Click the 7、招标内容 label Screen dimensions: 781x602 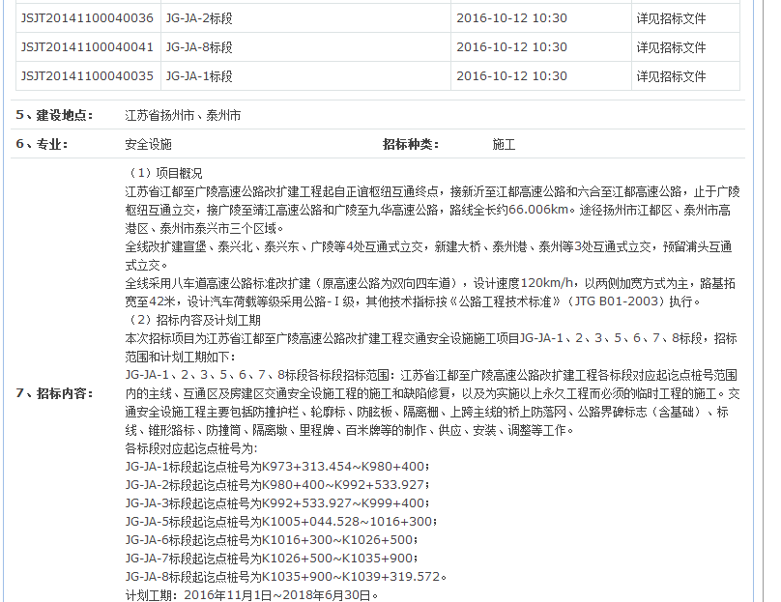point(55,393)
